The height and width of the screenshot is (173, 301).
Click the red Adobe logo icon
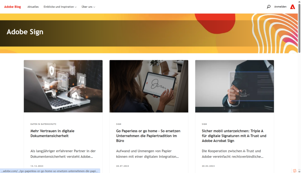[292, 7]
